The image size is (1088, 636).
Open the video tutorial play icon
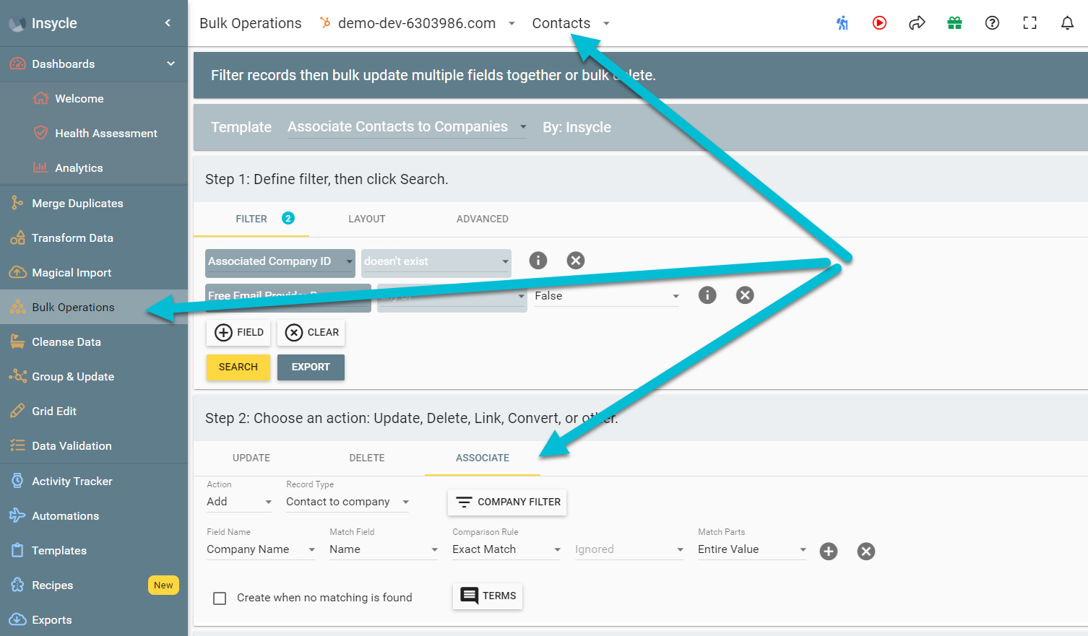pyautogui.click(x=879, y=23)
